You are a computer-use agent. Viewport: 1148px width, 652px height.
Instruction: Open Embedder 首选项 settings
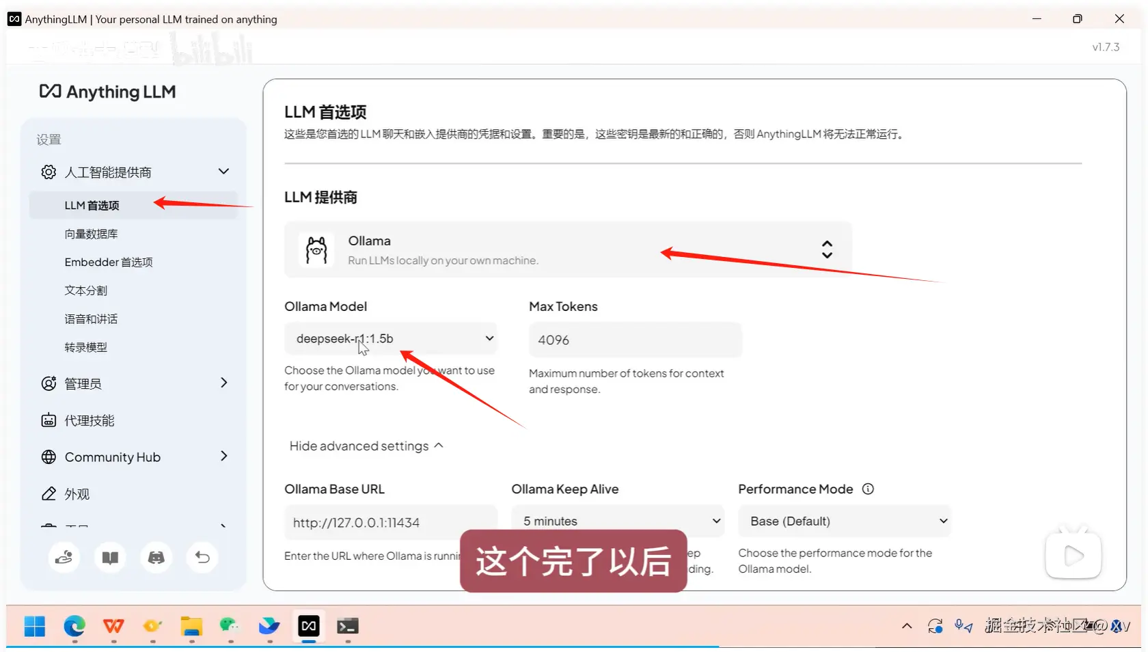[109, 262]
